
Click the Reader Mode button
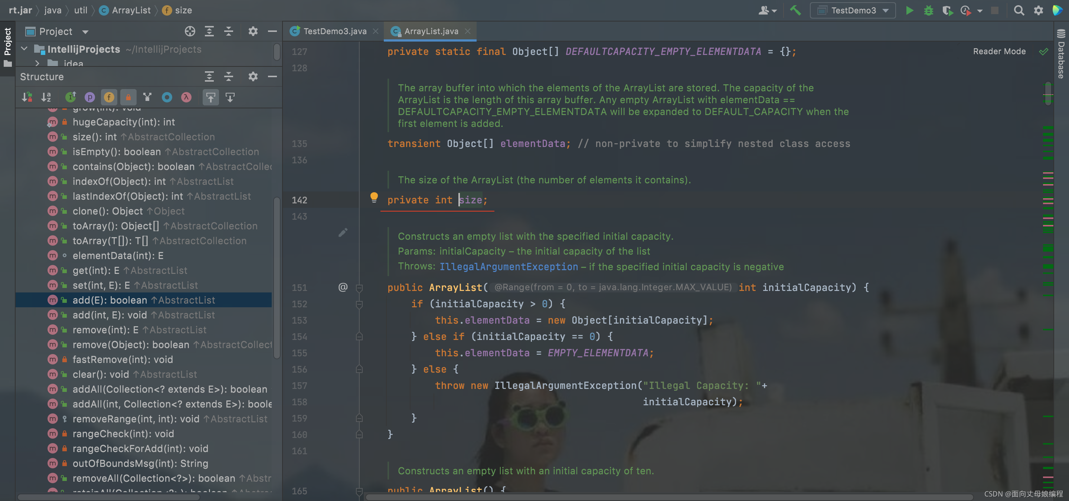tap(999, 52)
